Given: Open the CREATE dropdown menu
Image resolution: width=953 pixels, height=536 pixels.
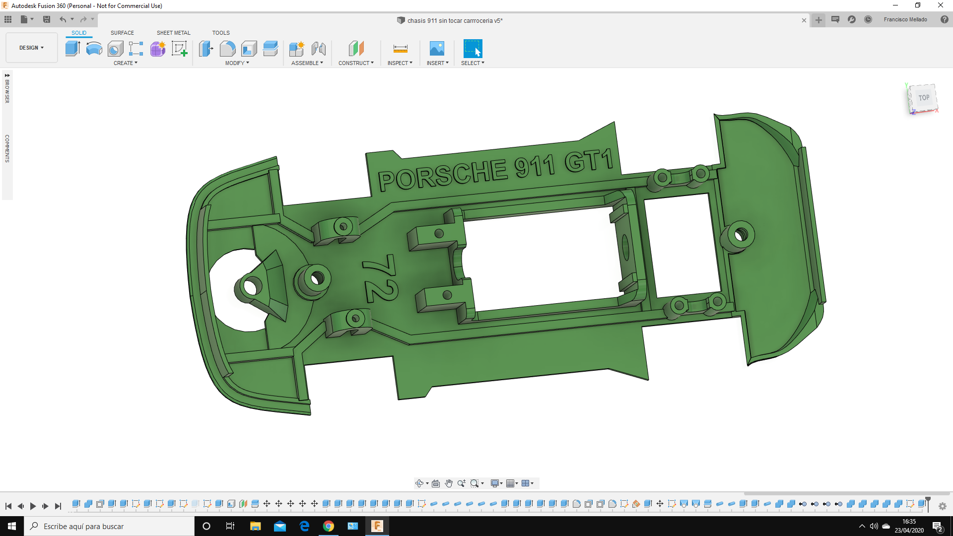Looking at the screenshot, I should point(125,63).
